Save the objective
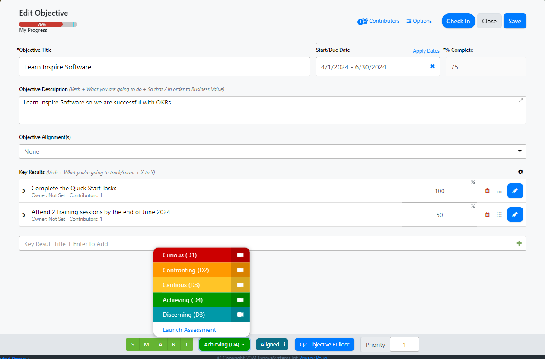The width and height of the screenshot is (545, 359). point(515,21)
